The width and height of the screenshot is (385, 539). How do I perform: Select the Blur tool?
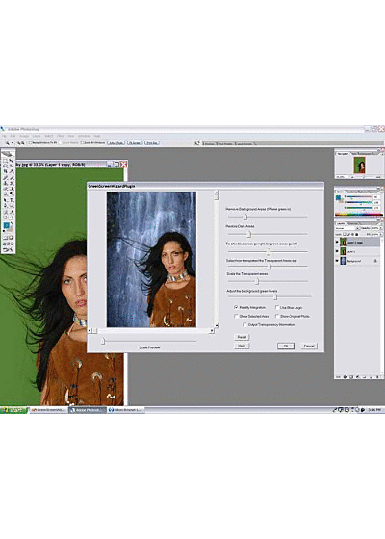pyautogui.click(x=5, y=194)
